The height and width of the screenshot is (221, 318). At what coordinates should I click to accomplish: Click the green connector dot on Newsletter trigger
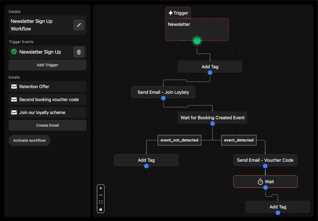(197, 41)
